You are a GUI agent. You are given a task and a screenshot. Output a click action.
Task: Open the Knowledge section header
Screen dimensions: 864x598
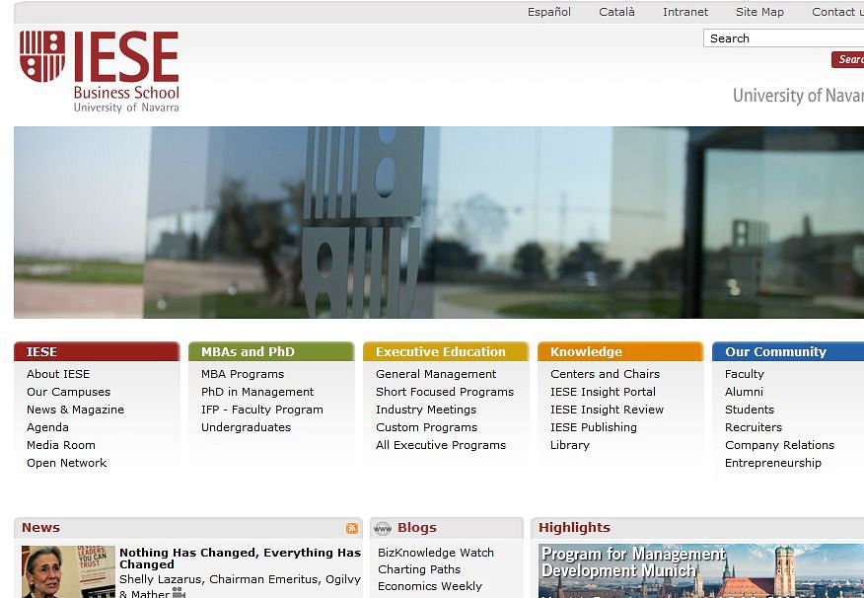tap(620, 351)
